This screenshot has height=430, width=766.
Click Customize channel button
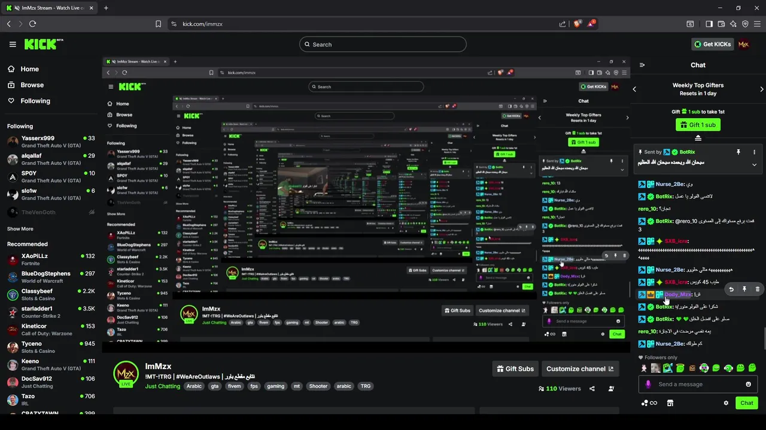click(x=580, y=368)
